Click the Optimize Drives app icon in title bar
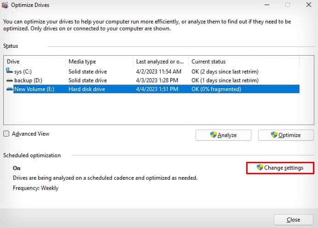 tap(5, 5)
